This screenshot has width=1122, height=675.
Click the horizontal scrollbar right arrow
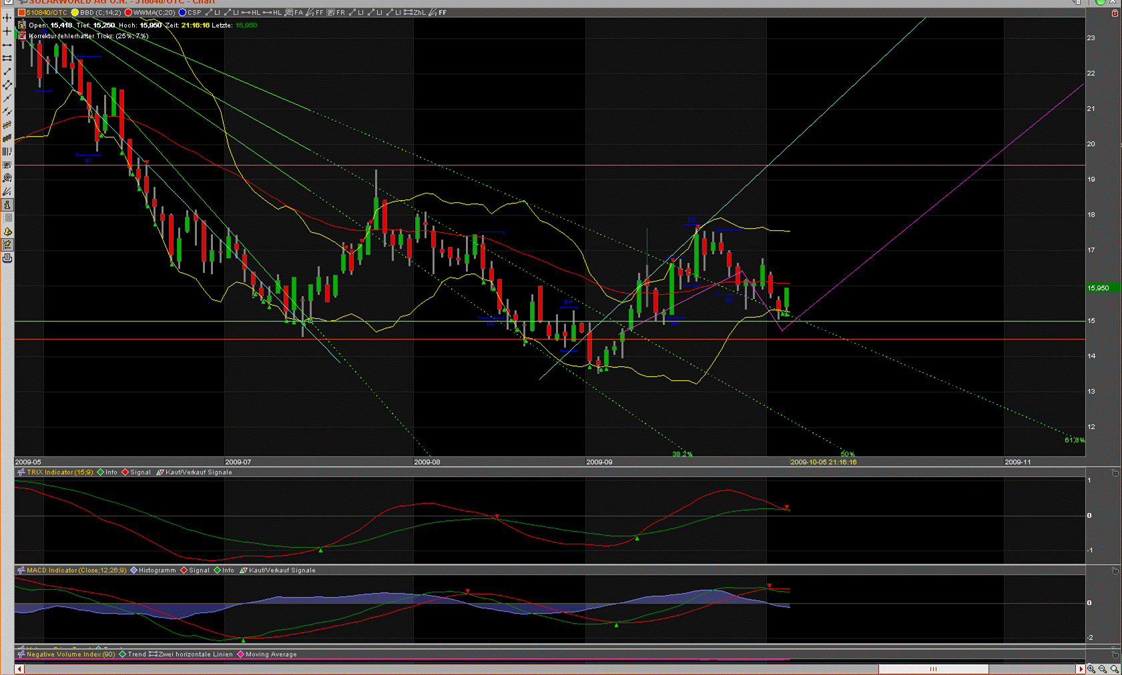1081,669
